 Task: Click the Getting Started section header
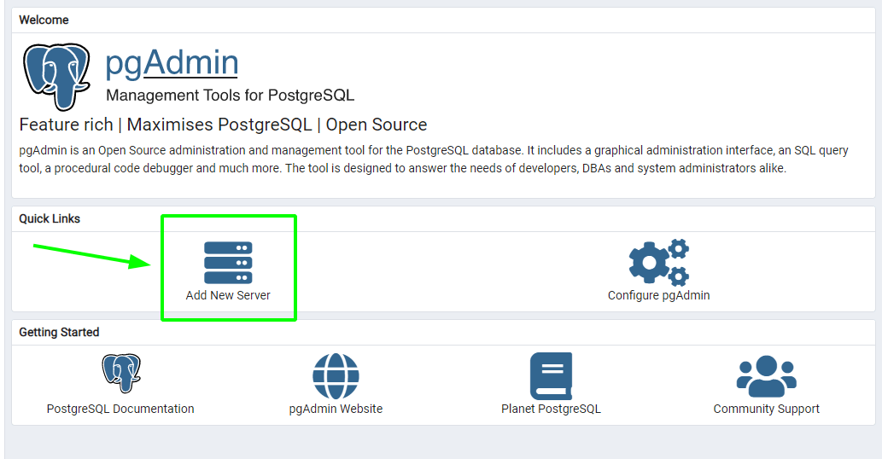tap(59, 332)
